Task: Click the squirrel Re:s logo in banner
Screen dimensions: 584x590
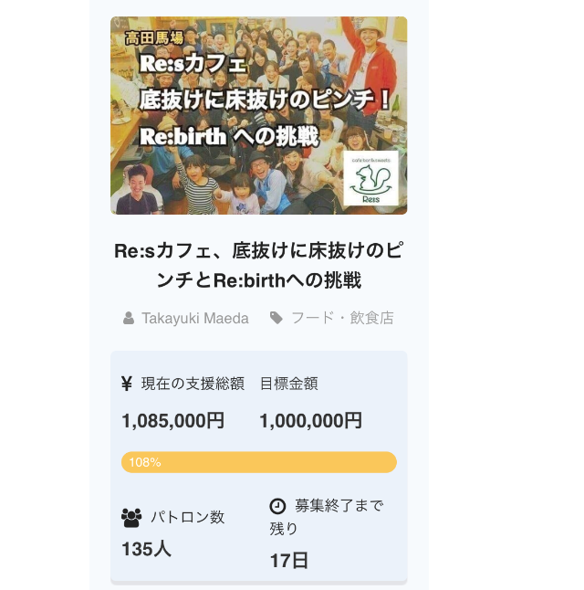Action: point(370,178)
